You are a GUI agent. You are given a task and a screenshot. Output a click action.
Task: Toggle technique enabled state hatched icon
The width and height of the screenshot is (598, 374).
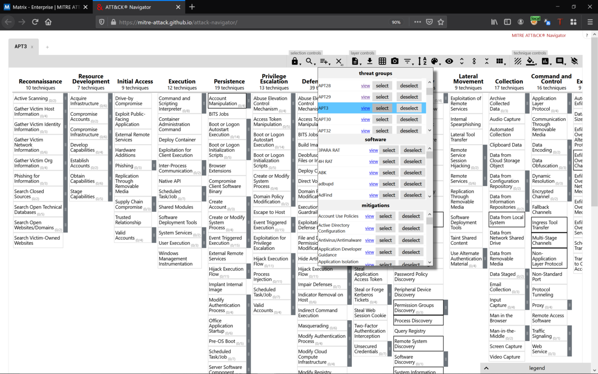click(x=518, y=61)
